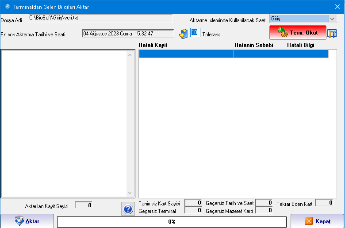345x228 pixels.
Task: Click the app icon in the title bar
Action: pos(7,7)
